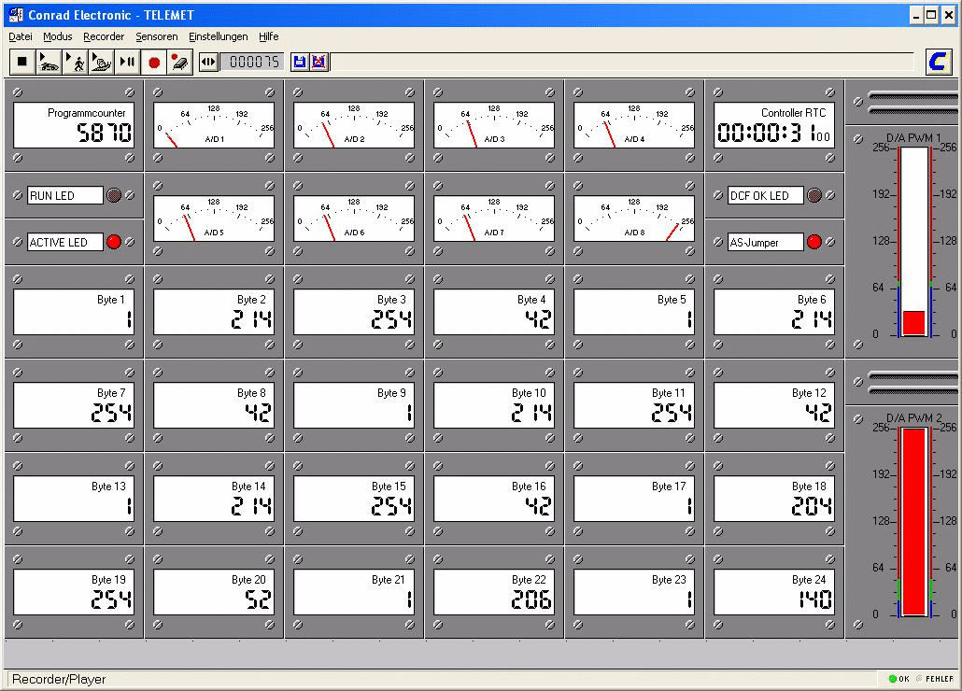Click the A/D 4 gauge
This screenshot has width=962, height=691.
(634, 126)
